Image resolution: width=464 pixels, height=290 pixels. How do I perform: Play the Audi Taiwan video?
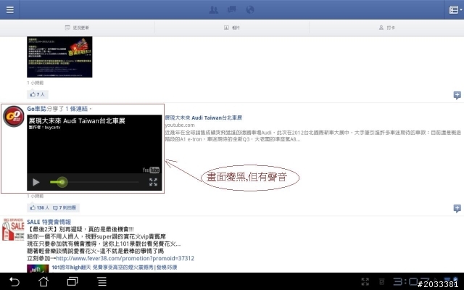tap(36, 182)
